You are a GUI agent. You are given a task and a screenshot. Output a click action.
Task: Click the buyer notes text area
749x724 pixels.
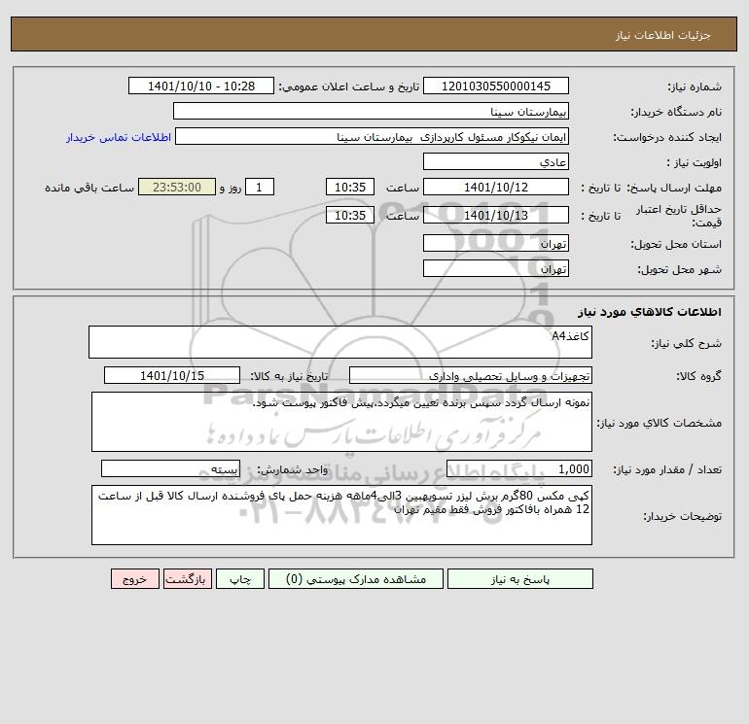(341, 515)
